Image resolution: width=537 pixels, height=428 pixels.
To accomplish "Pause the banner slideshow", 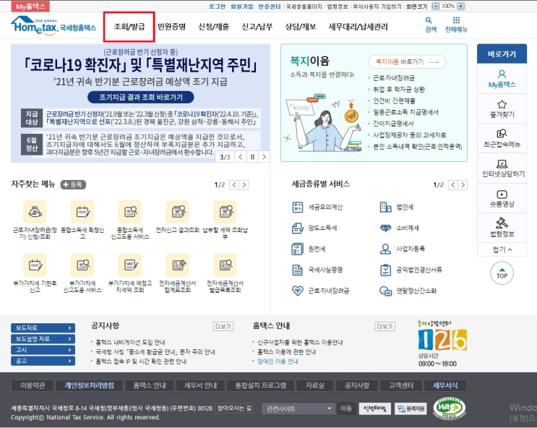I will point(252,157).
